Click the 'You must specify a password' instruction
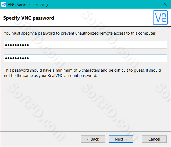Viewport: 171px width, 147px height. tap(80, 33)
